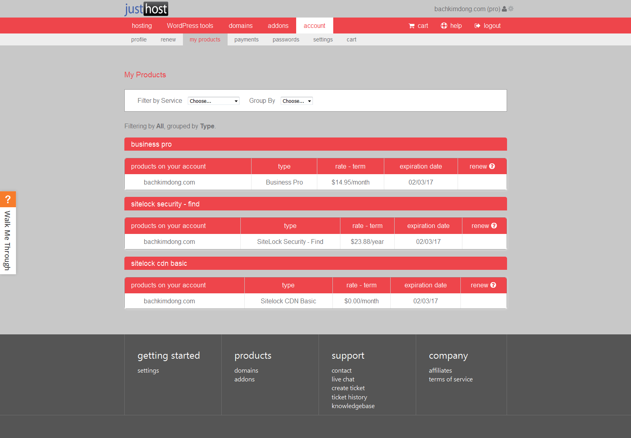Click the sitelock cdn basic section header
Screen dimensions: 631x438
tap(316, 263)
